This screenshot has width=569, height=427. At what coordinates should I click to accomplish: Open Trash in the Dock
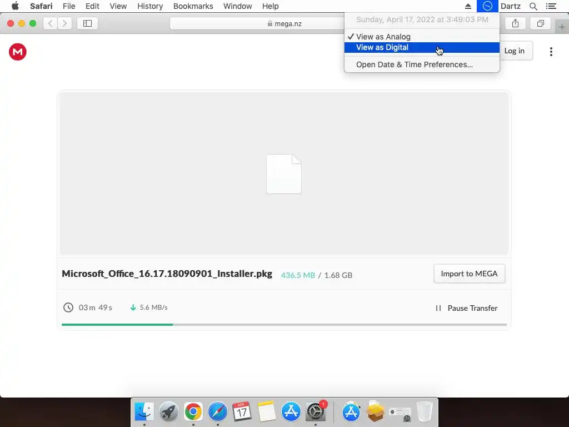tap(424, 412)
